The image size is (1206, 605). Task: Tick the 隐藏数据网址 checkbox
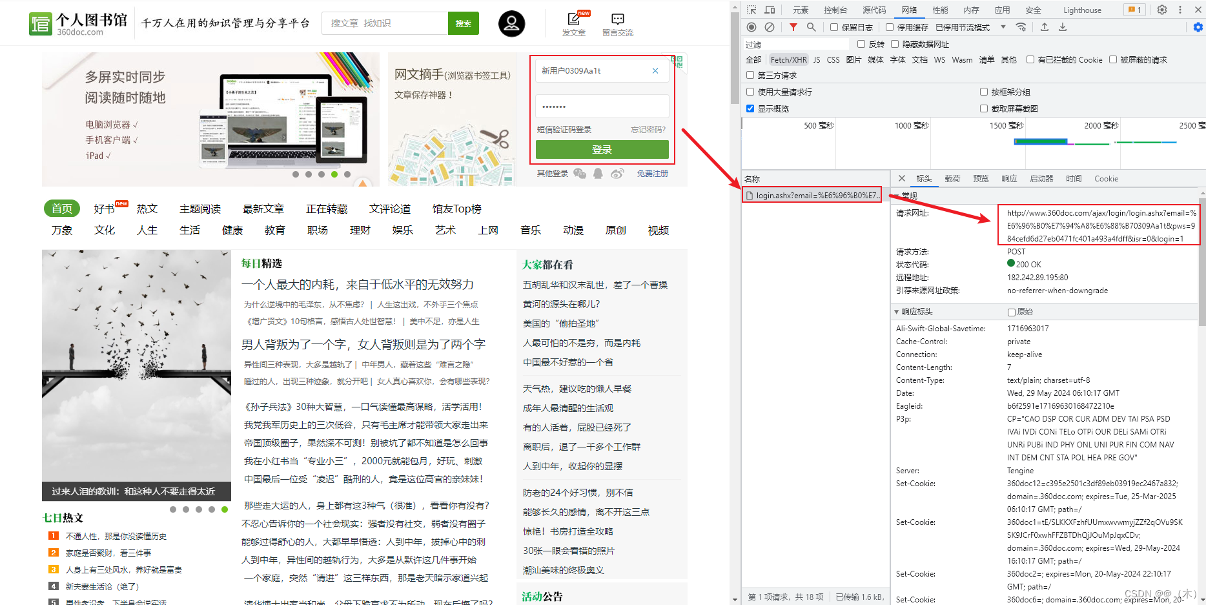895,44
